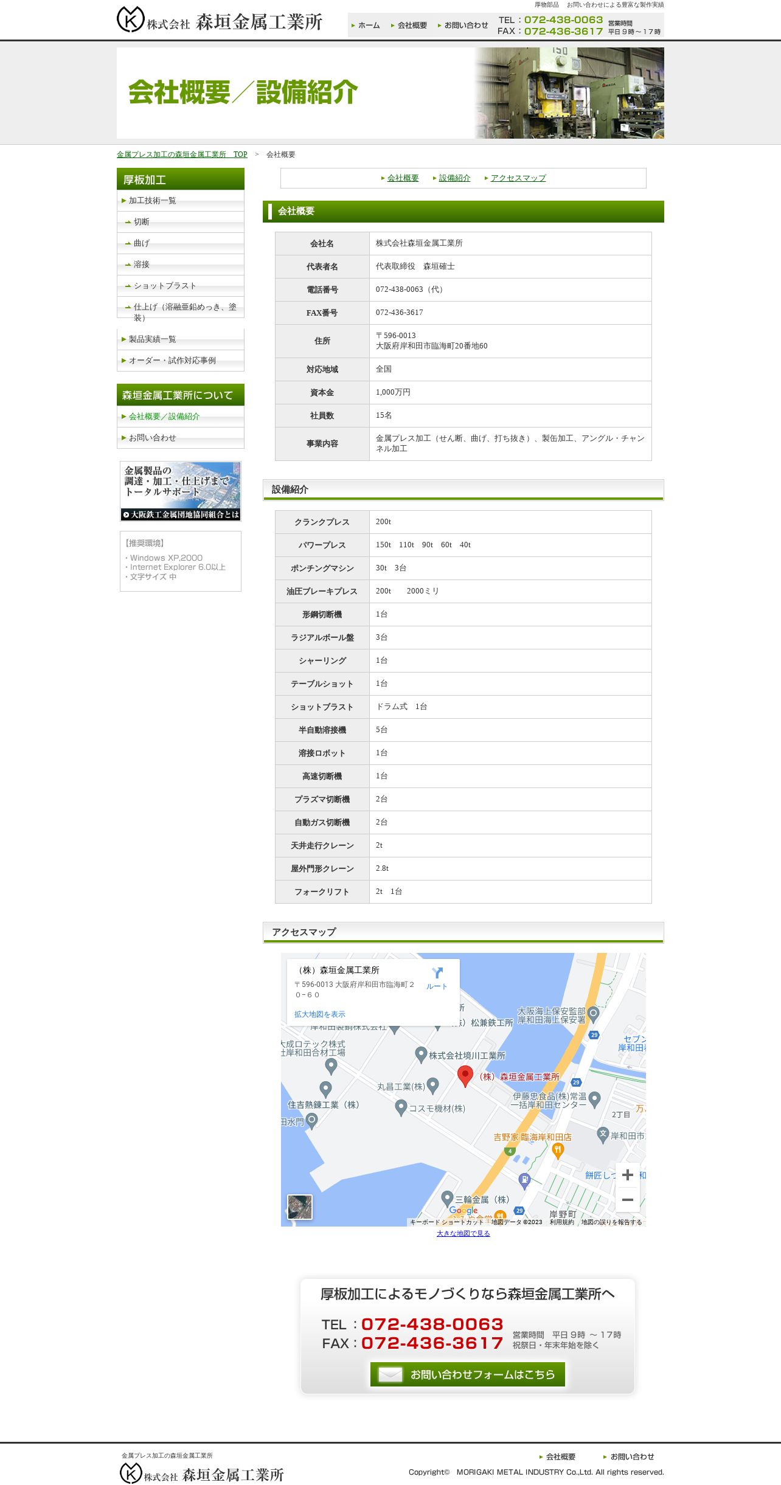Click the gas station marker on map

(x=524, y=1180)
